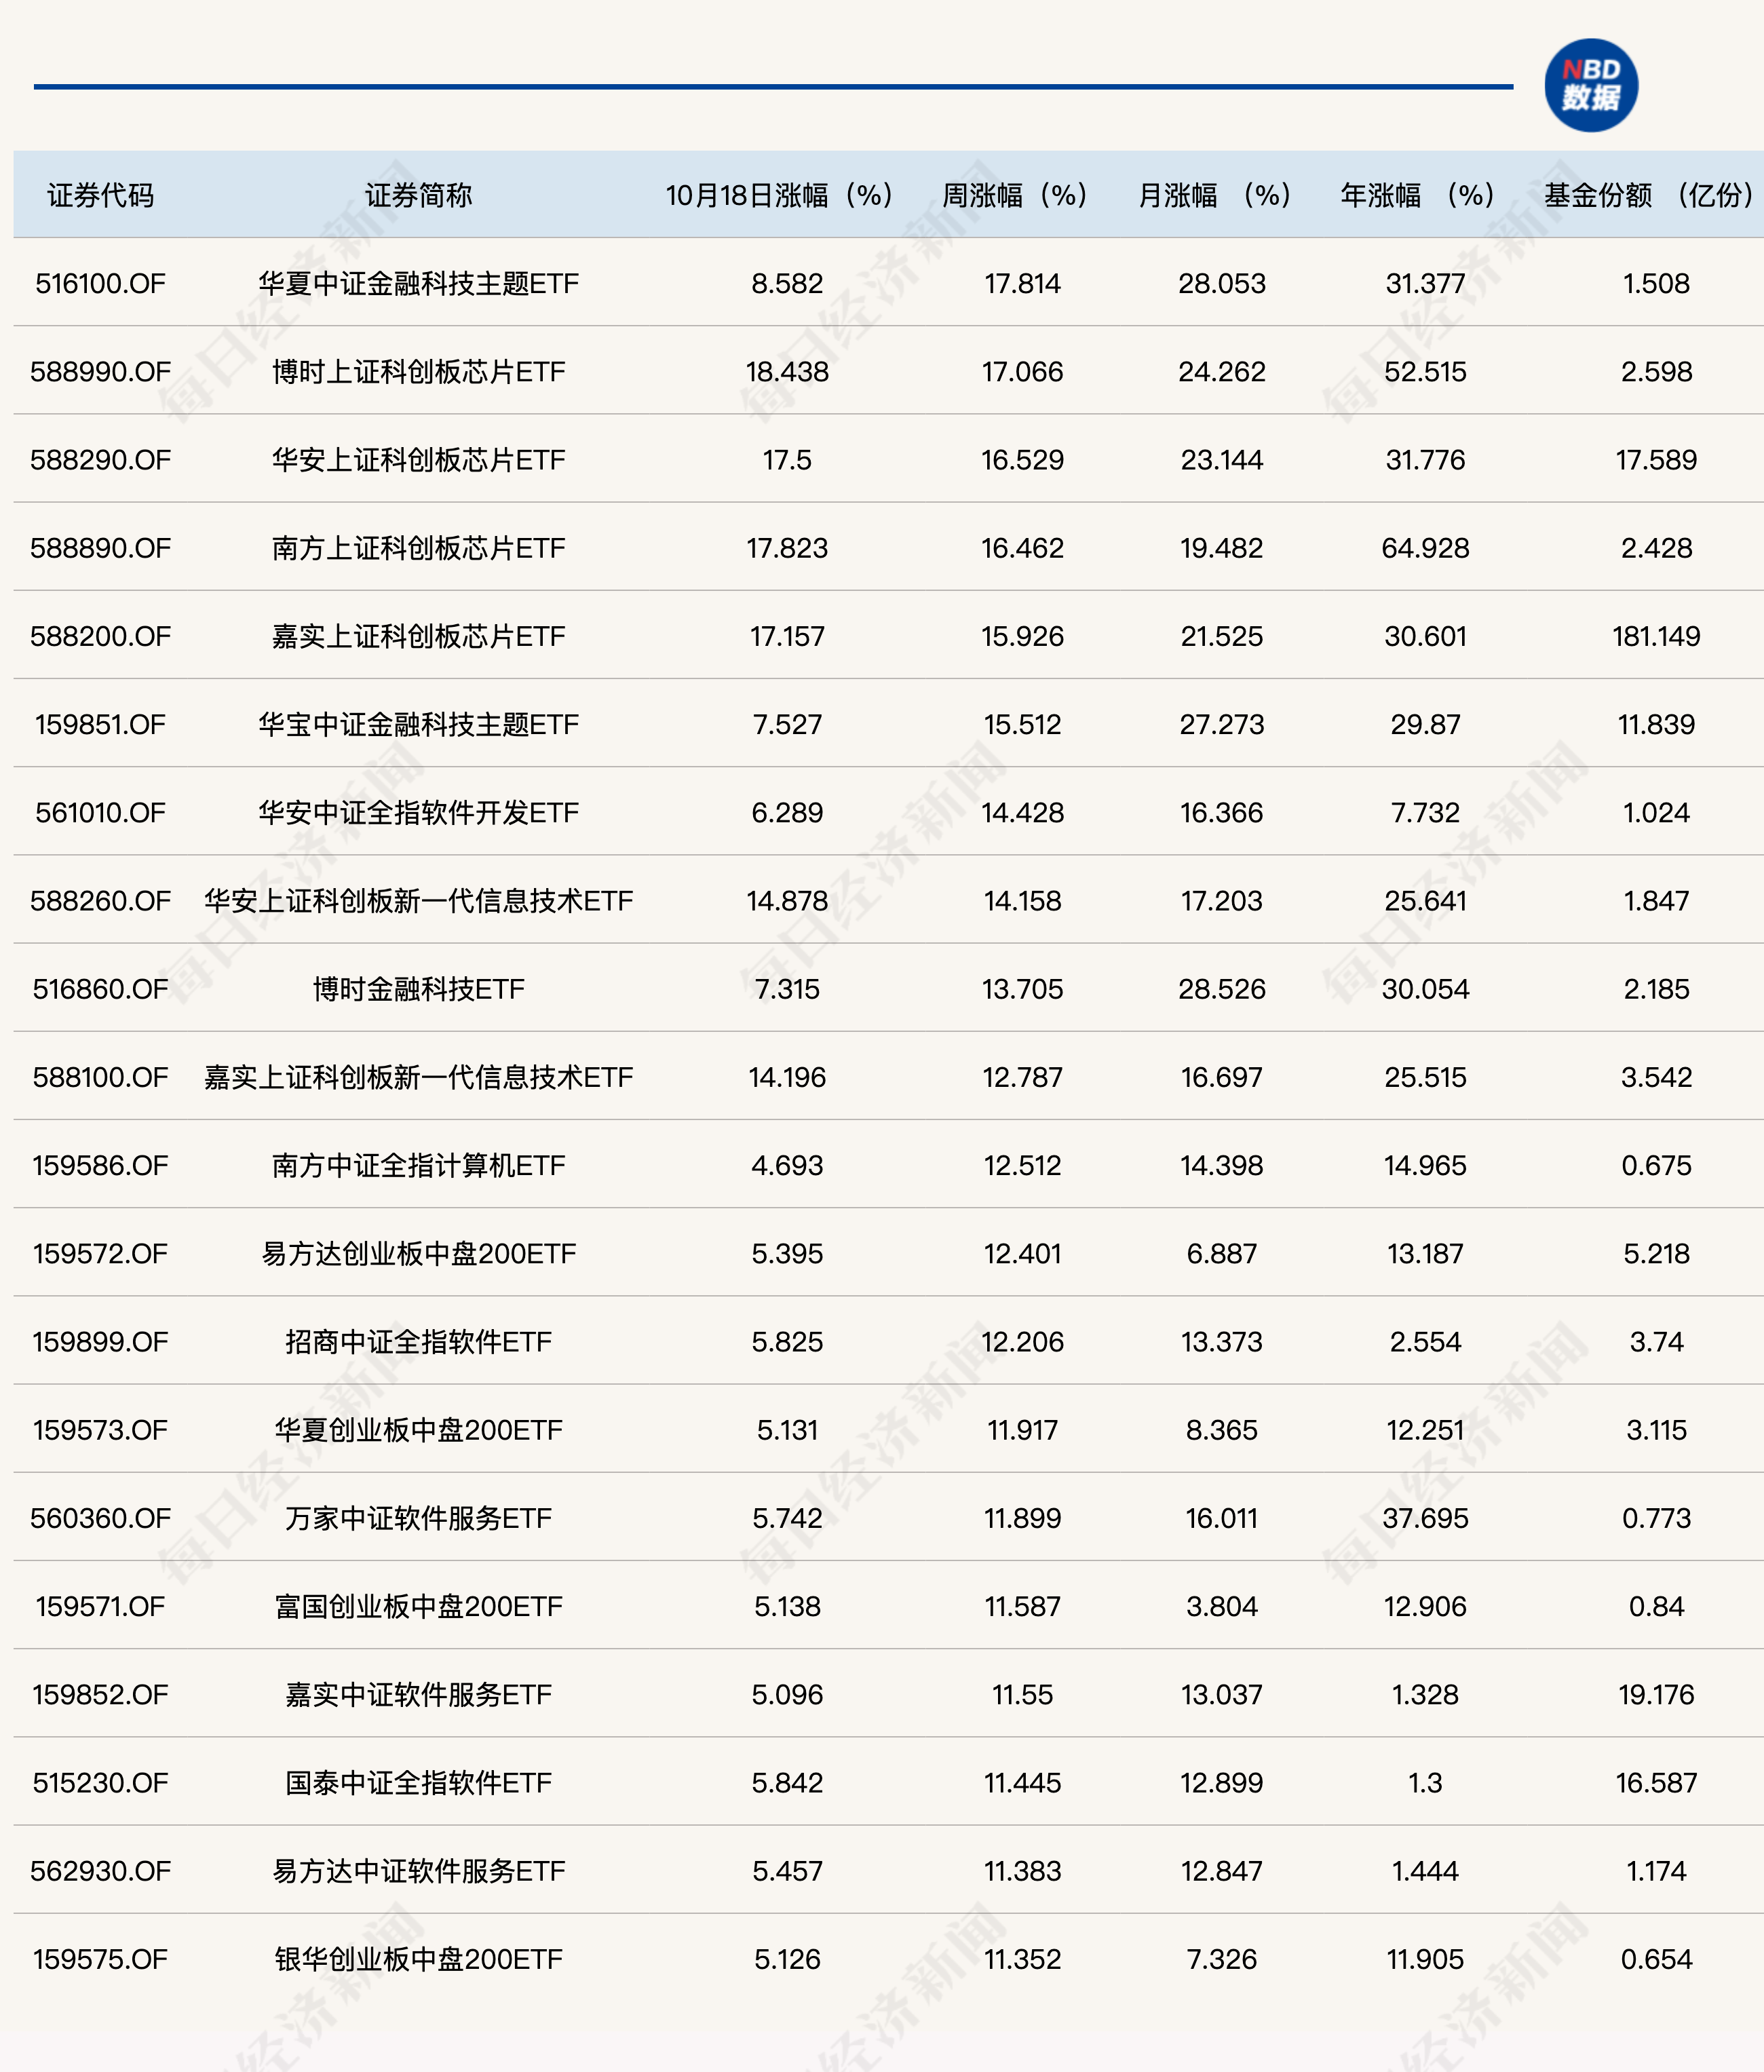Click the 基金份额(亿份) column header

click(1649, 195)
